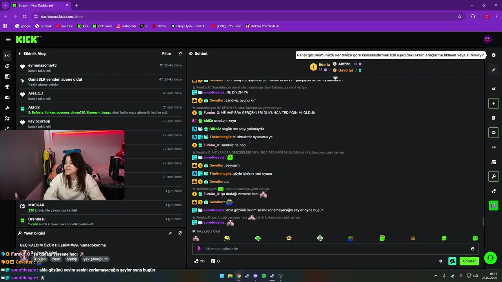The height and width of the screenshot is (282, 502).
Task: Open the Netflix bookmark
Action: pos(158,26)
